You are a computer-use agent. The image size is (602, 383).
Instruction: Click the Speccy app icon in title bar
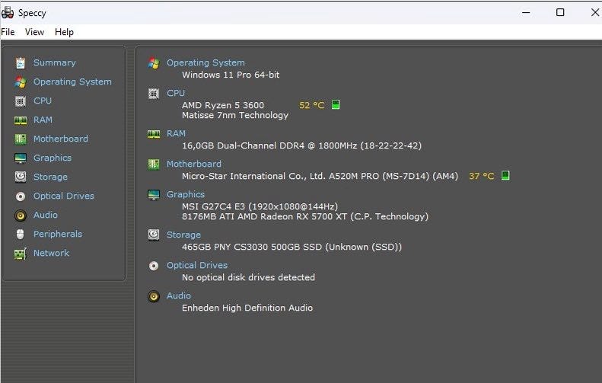(8, 13)
